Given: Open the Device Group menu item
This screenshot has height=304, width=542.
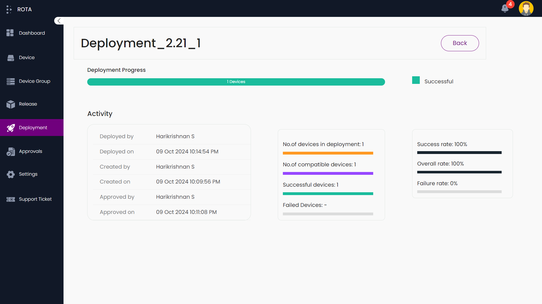Looking at the screenshot, I should 34,81.
